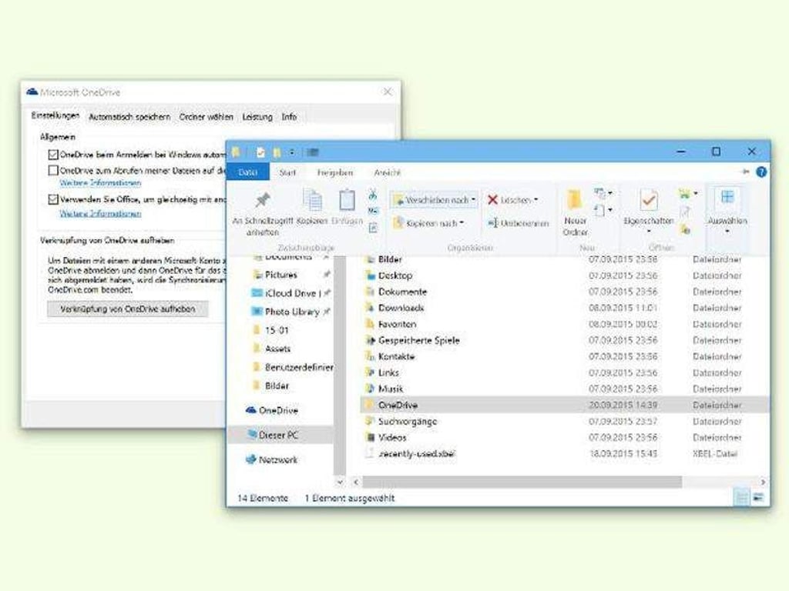This screenshot has width=789, height=591.
Task: Switch to Leistung tab in OneDrive dialog
Action: click(x=257, y=117)
